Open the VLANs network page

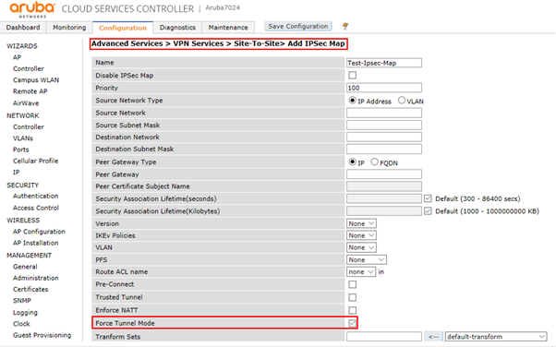coord(23,138)
